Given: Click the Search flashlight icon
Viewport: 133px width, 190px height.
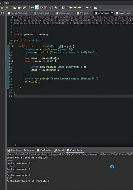Looking at the screenshot, I should (24, 8).
